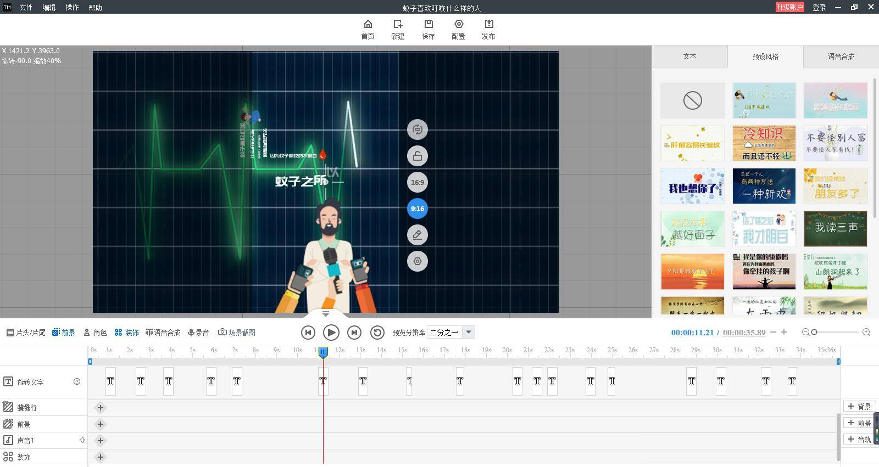
Task: Open the 文件 menu
Action: point(26,8)
